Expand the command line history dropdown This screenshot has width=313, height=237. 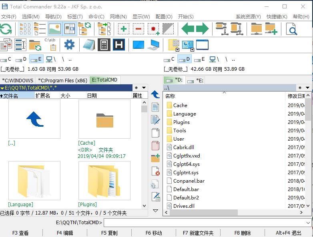pos(308,223)
